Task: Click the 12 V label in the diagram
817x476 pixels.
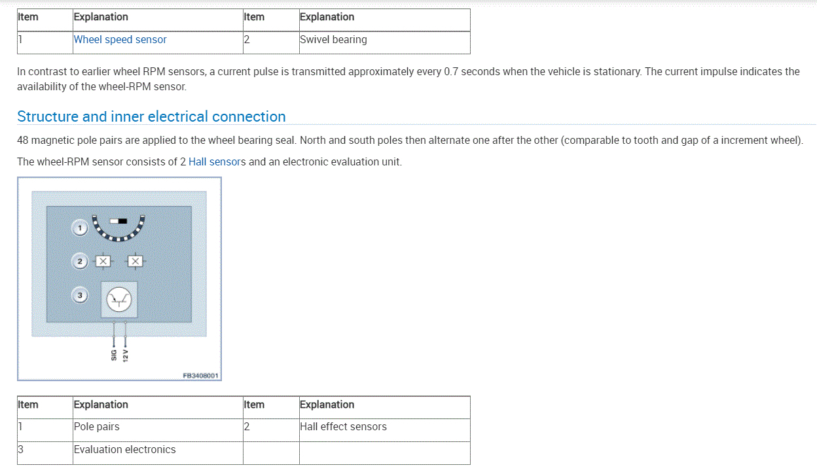Action: tap(126, 355)
